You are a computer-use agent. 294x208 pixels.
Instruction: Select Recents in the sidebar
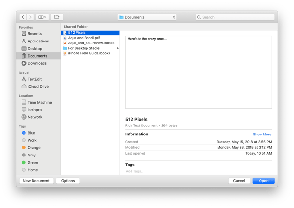click(x=38, y=34)
